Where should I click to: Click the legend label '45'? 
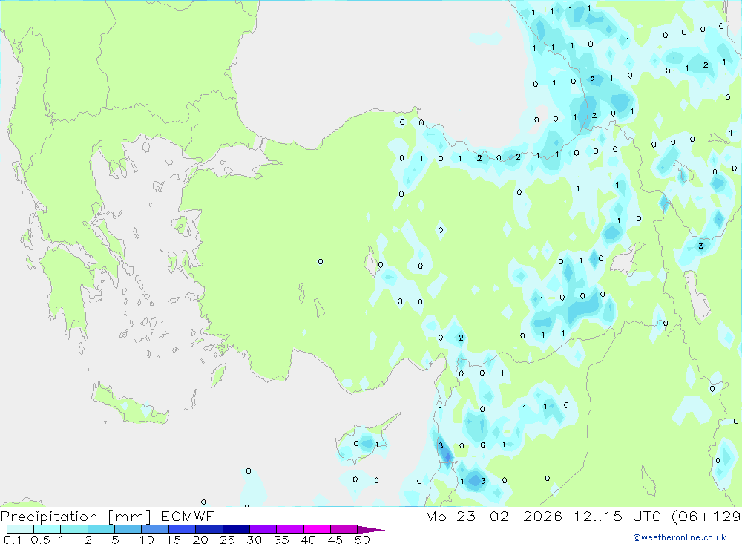pyautogui.click(x=335, y=540)
